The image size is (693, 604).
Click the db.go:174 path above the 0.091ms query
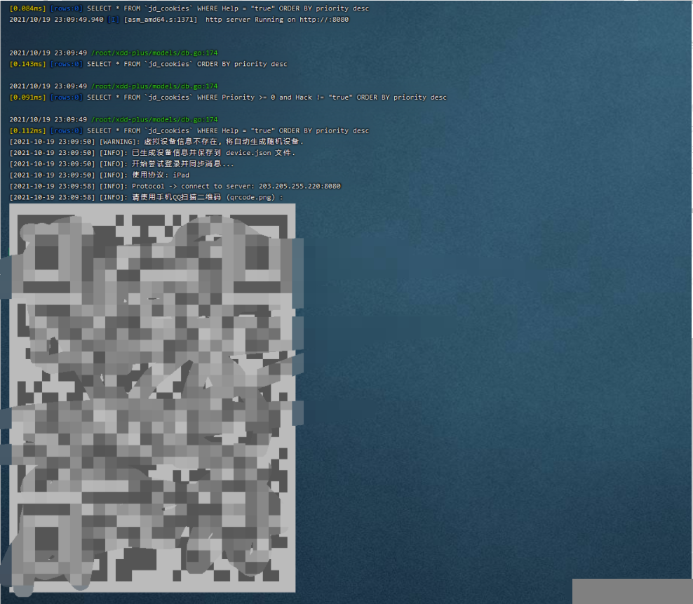(154, 86)
